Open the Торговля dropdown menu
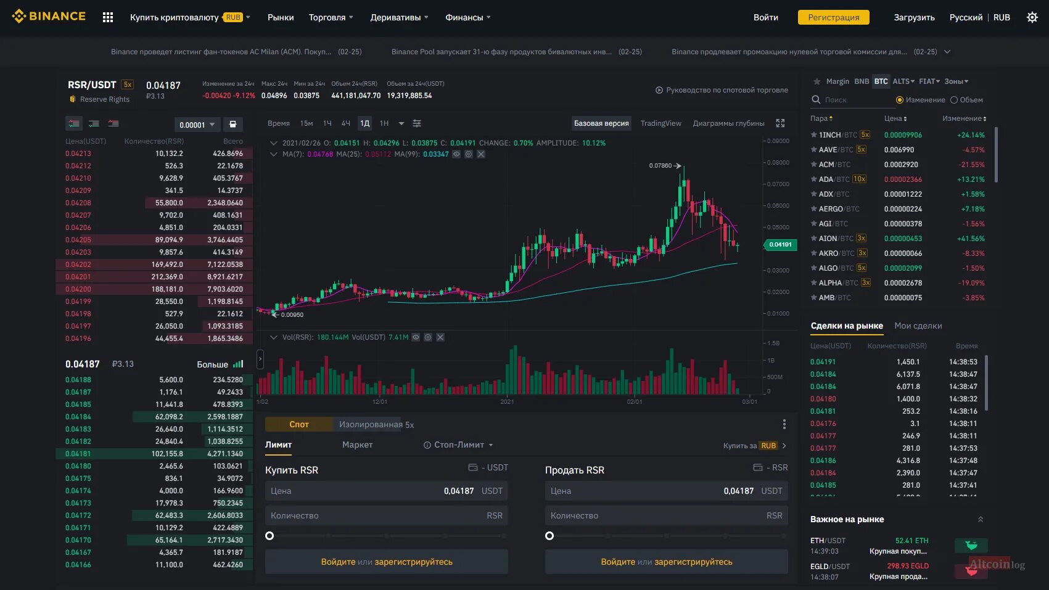Viewport: 1049px width, 590px height. point(331,17)
